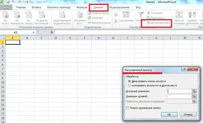
Task: Check 'Unique records only' (Только уникальные записи)
Action: [128, 108]
